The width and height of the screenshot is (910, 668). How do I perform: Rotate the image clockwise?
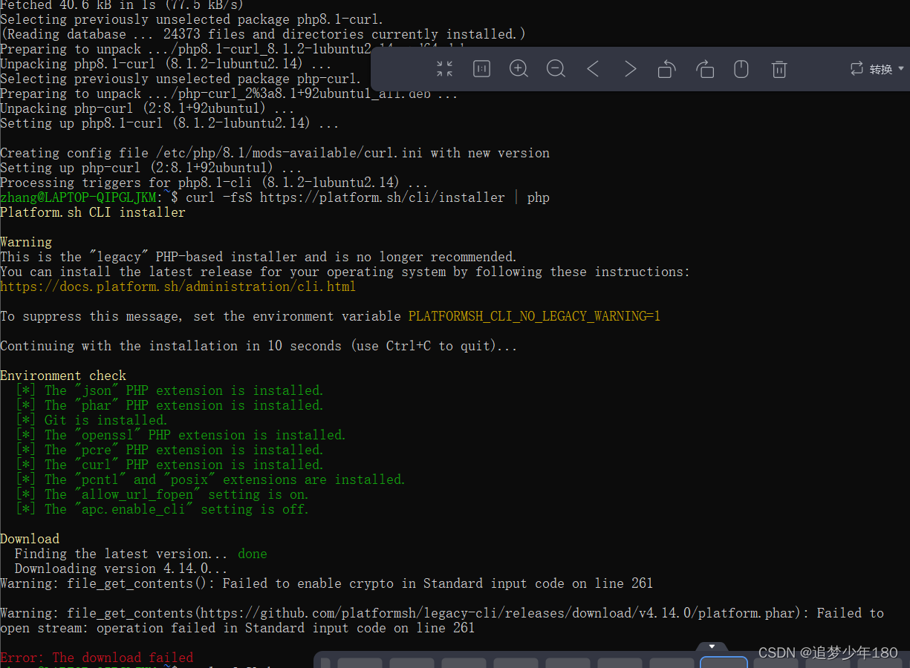tap(704, 68)
